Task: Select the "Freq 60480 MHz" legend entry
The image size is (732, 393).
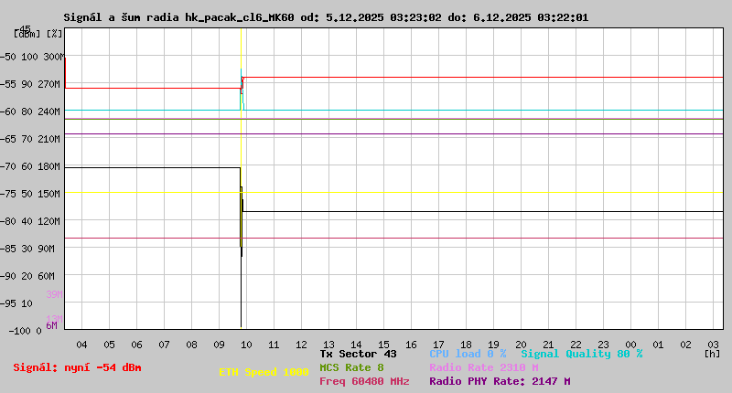Action: click(x=363, y=381)
